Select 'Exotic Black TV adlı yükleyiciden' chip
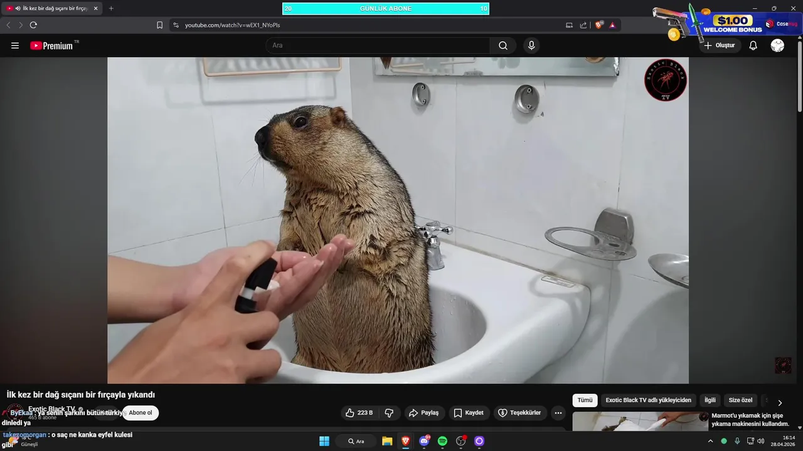 pos(648,400)
